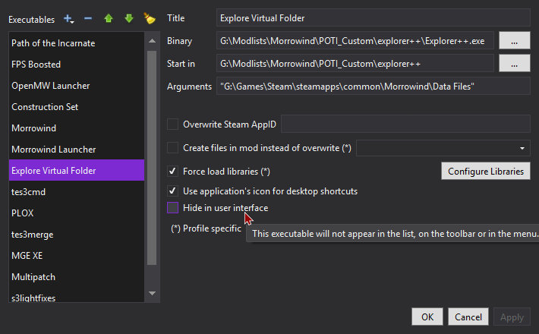
Task: Toggle Use application's icon for desktop shortcuts
Action: click(172, 191)
